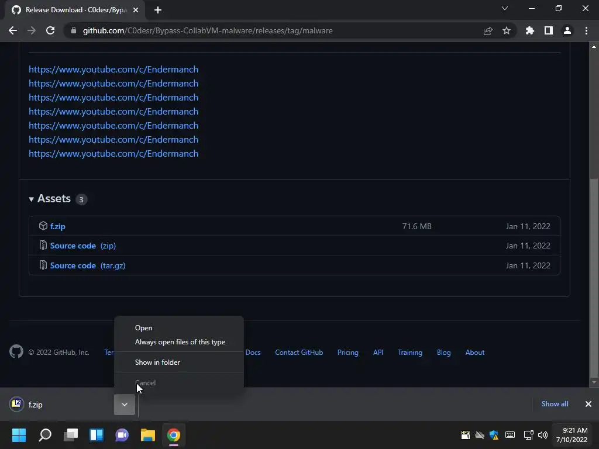Click the address bar URL
Screen dimensions: 599x449
click(208, 30)
